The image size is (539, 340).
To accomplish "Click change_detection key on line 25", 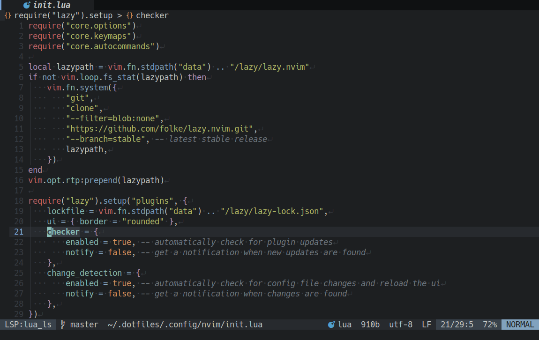I will (x=84, y=273).
